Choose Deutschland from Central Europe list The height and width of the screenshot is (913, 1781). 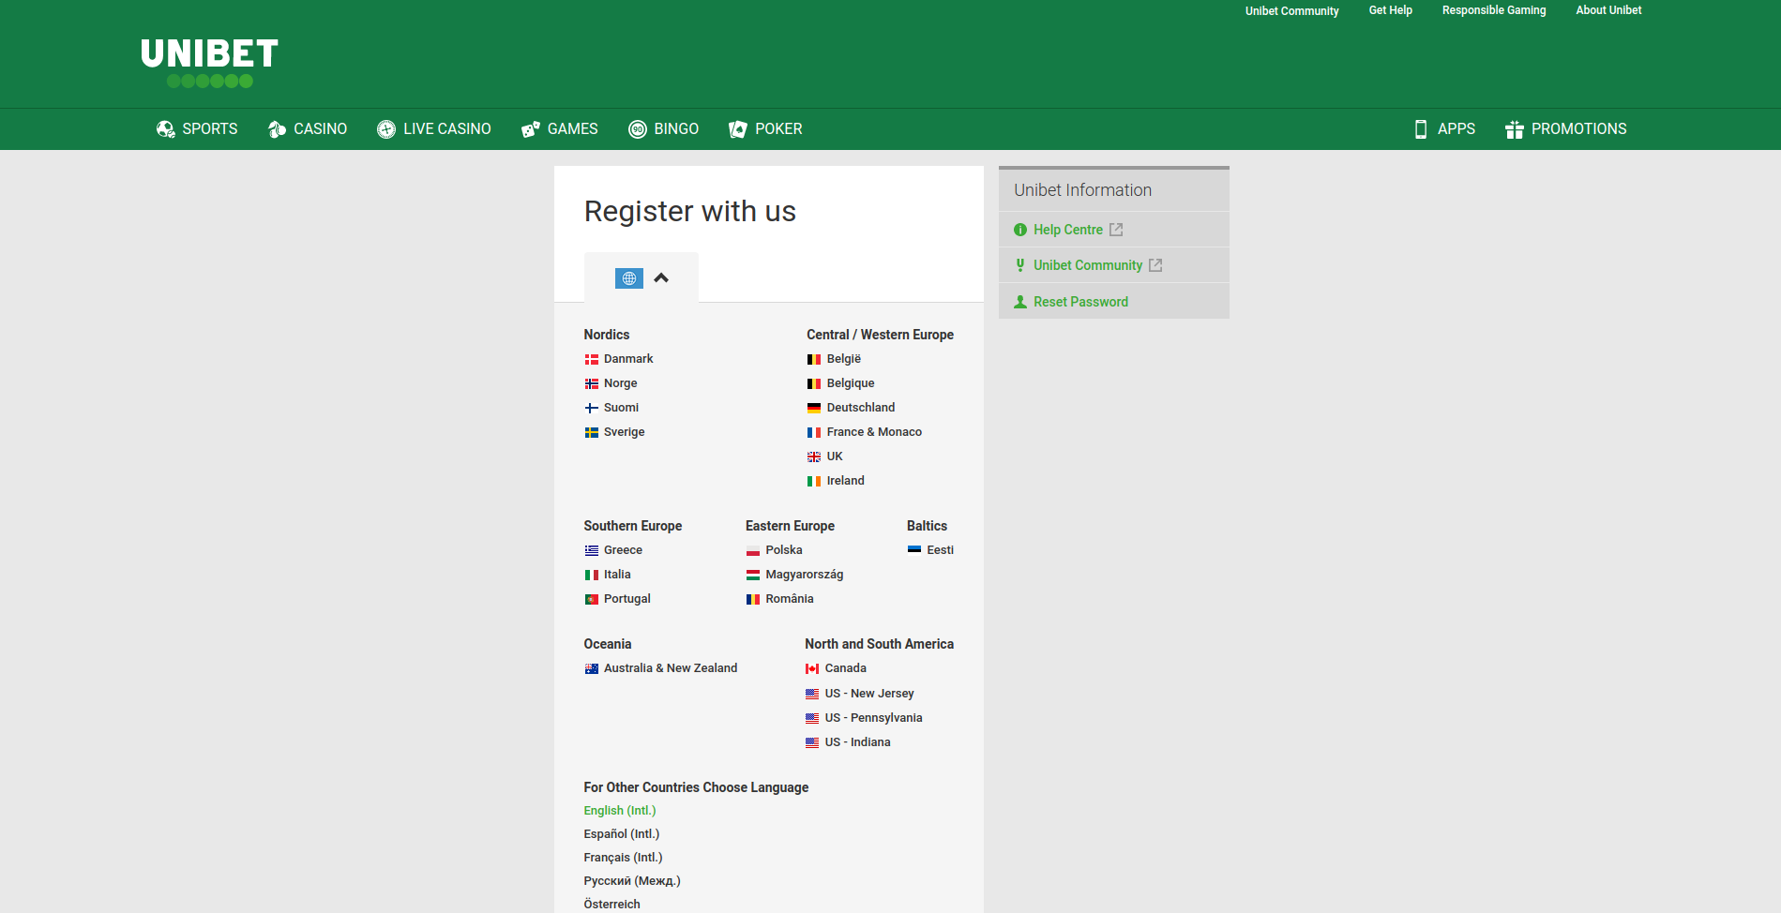pos(860,408)
